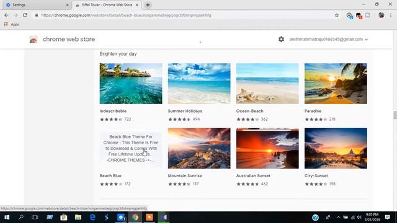Launch Microsoft Edge from the taskbar
The width and height of the screenshot is (397, 223).
[92, 217]
